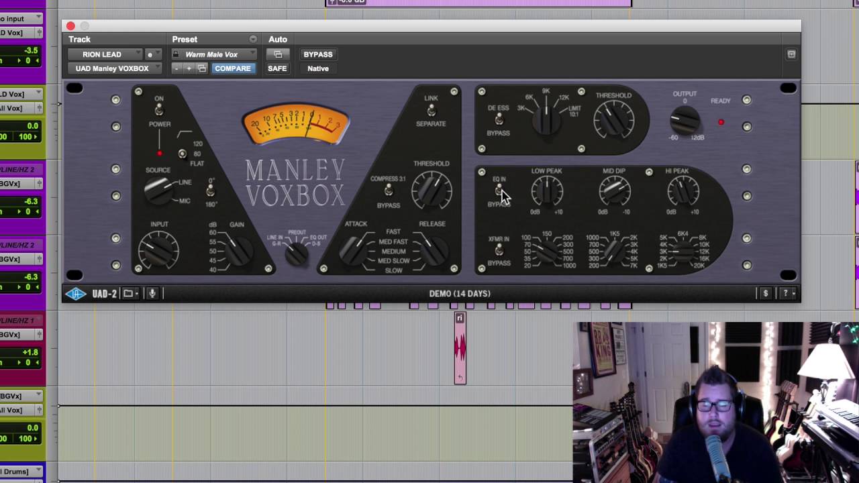Viewport: 859px width, 483px height.
Task: Click the Universal Audio diamond logo
Action: click(76, 293)
